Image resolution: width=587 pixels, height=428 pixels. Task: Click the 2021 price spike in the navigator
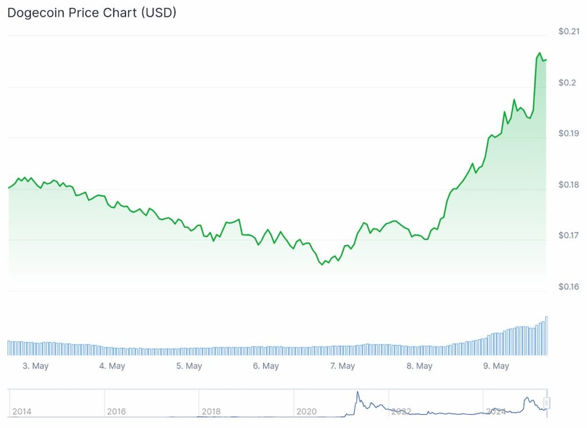[358, 393]
